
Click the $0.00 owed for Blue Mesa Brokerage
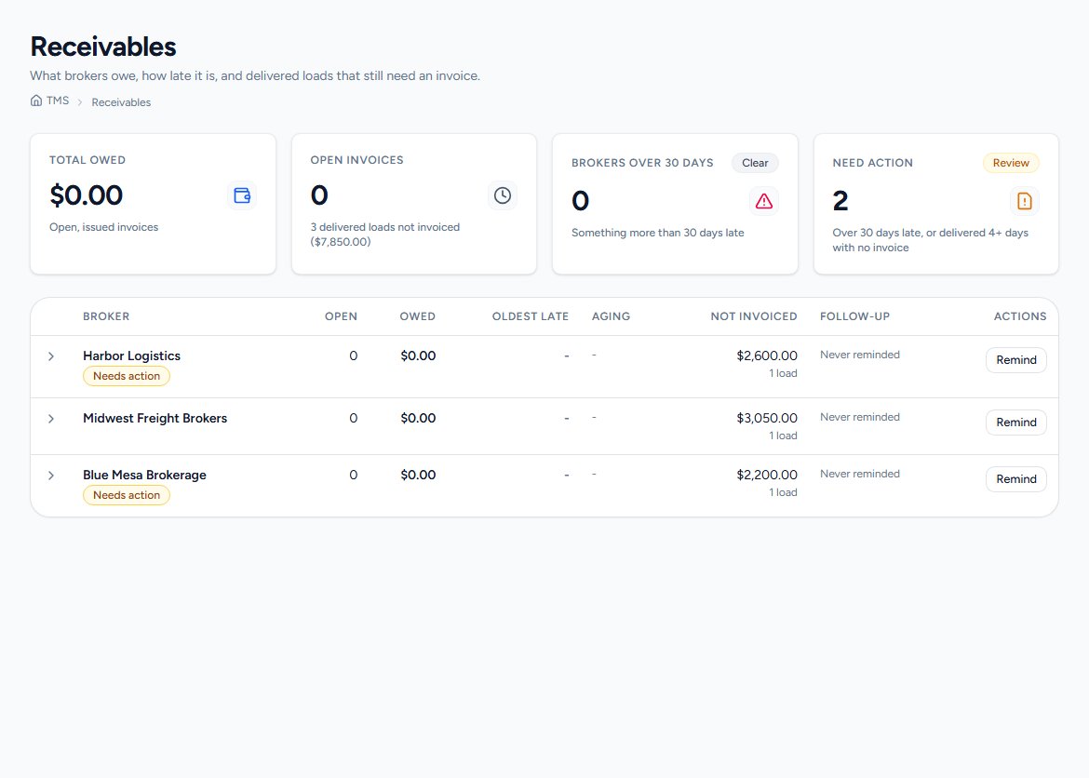tap(418, 476)
